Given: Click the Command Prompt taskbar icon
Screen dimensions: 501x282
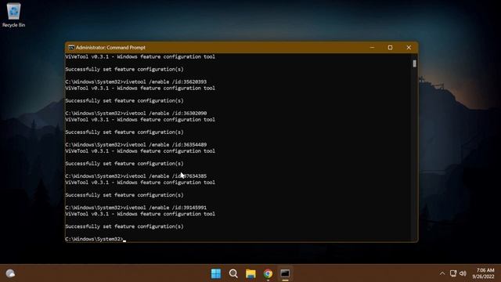Looking at the screenshot, I should [285, 273].
